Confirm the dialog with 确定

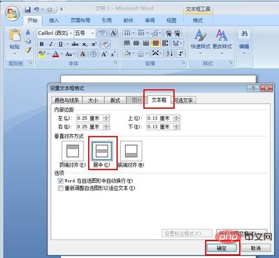(221, 248)
